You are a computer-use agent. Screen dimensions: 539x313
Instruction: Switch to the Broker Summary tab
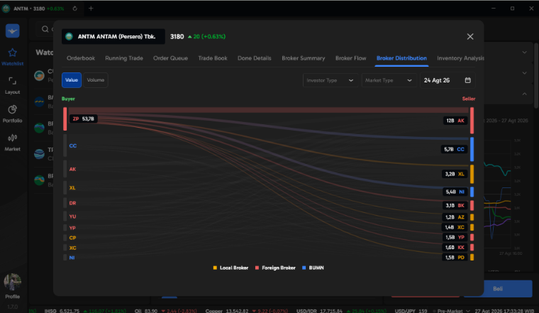(x=304, y=58)
